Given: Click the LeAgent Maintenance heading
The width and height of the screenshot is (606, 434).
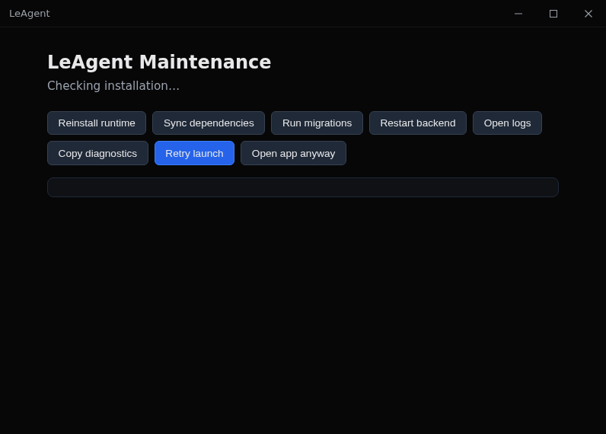Looking at the screenshot, I should pyautogui.click(x=159, y=62).
